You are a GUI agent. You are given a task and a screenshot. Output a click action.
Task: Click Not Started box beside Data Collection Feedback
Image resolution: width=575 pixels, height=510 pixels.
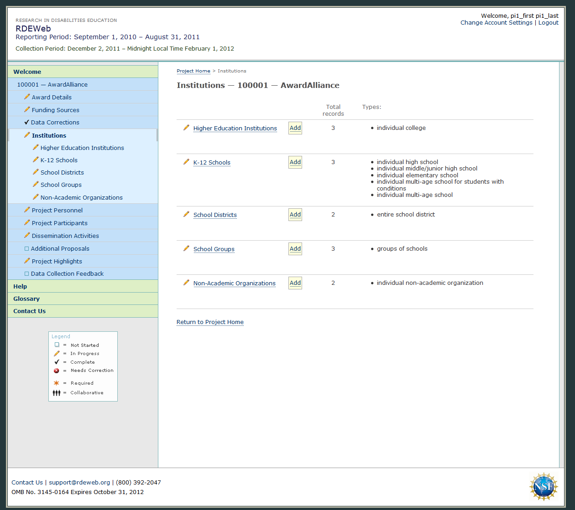[x=26, y=274]
